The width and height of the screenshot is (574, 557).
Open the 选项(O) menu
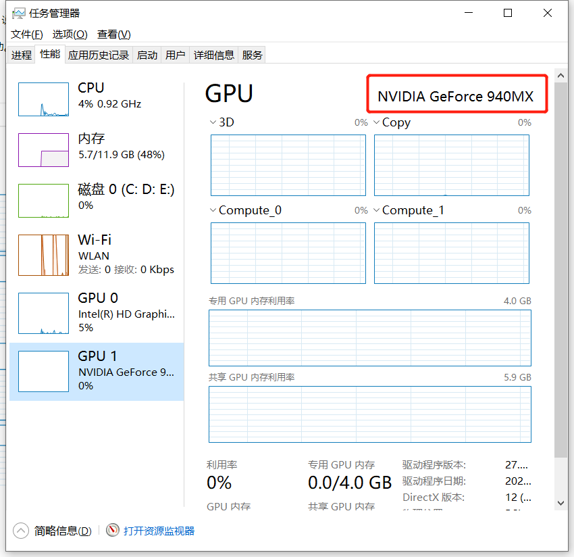click(70, 34)
